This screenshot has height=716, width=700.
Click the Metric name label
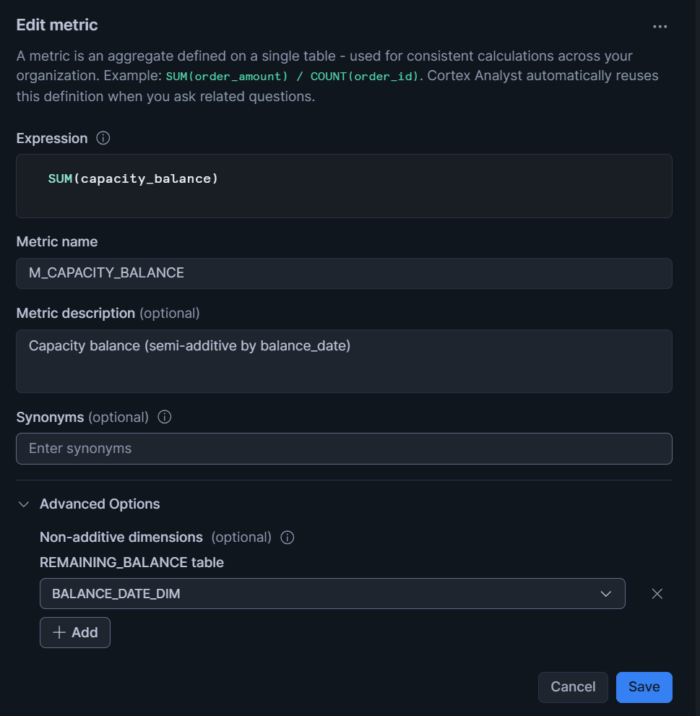57,241
